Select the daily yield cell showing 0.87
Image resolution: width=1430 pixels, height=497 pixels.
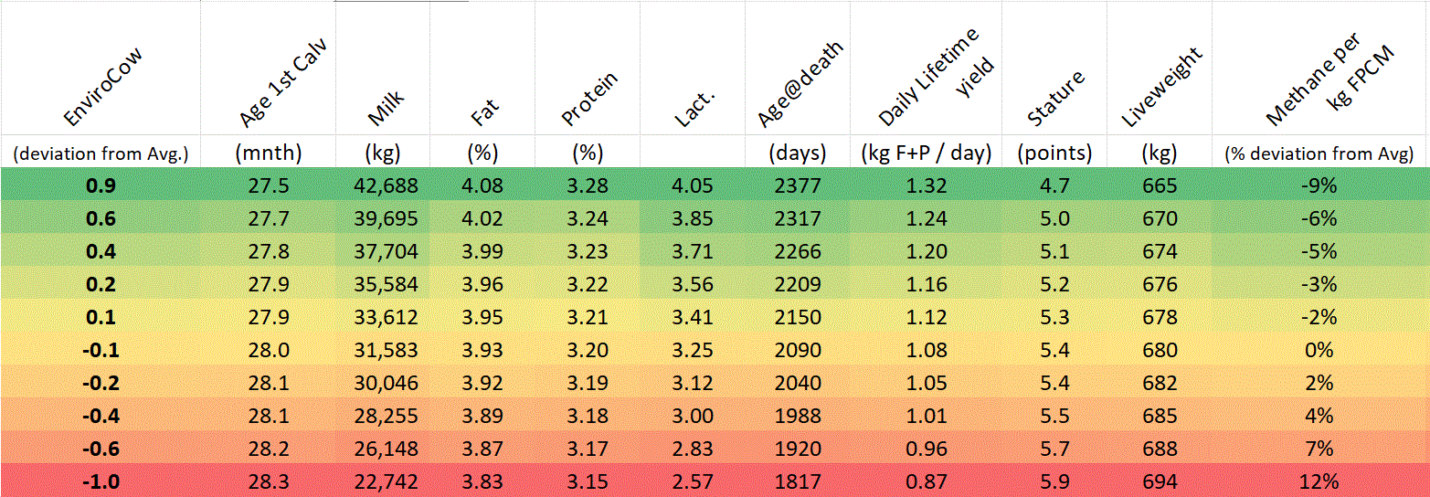pyautogui.click(x=927, y=481)
